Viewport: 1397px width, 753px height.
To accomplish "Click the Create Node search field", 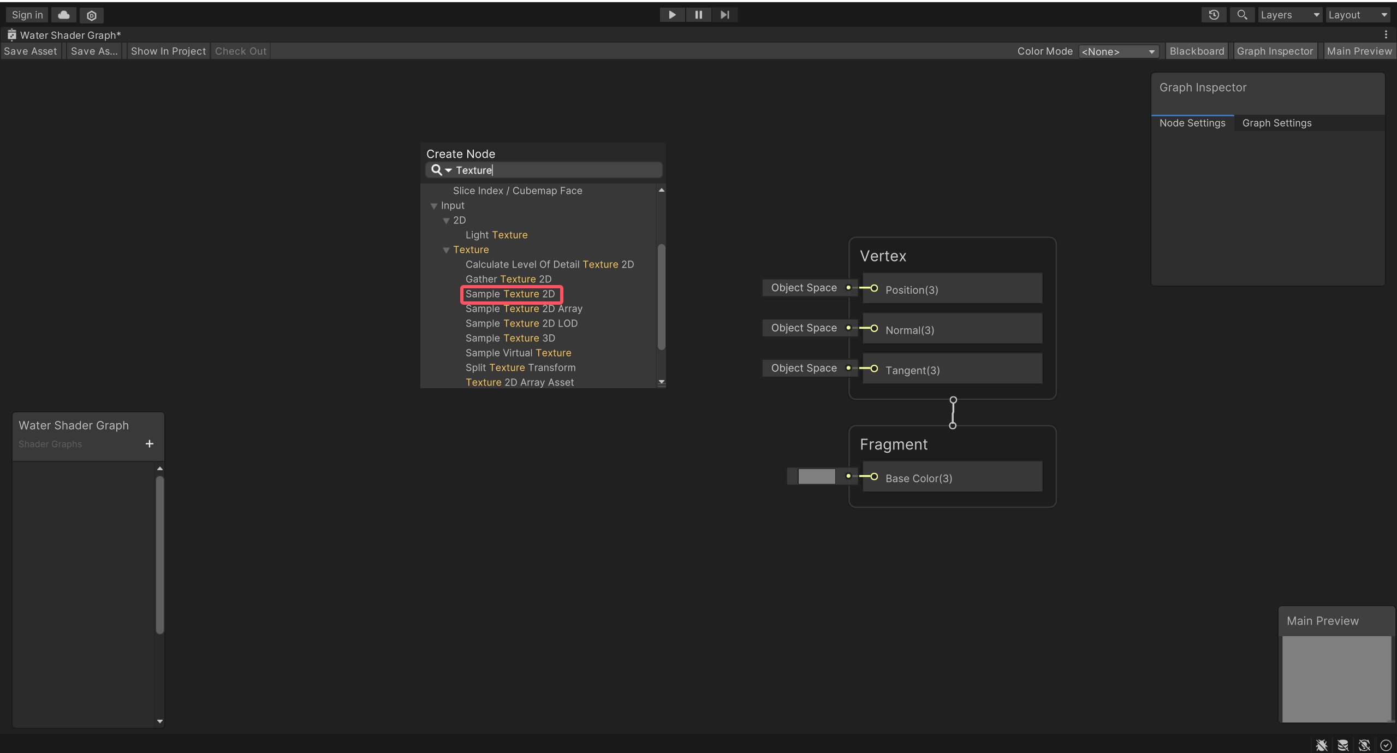I will pyautogui.click(x=544, y=170).
